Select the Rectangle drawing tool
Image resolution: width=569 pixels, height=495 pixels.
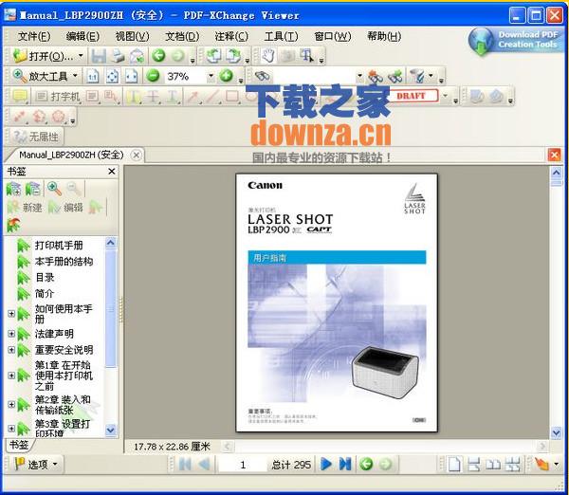(232, 96)
